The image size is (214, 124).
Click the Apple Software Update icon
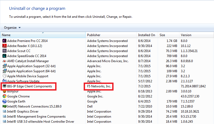(x=4, y=81)
